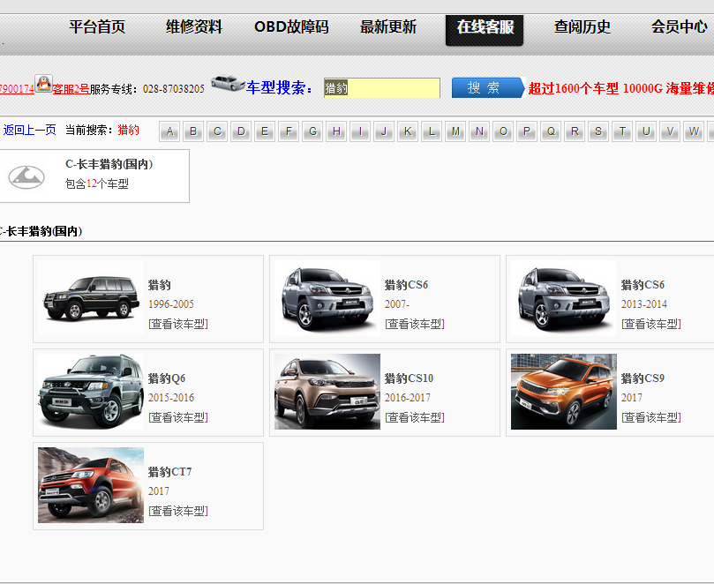
Task: Click the 客服2号 link
Action: tap(71, 89)
